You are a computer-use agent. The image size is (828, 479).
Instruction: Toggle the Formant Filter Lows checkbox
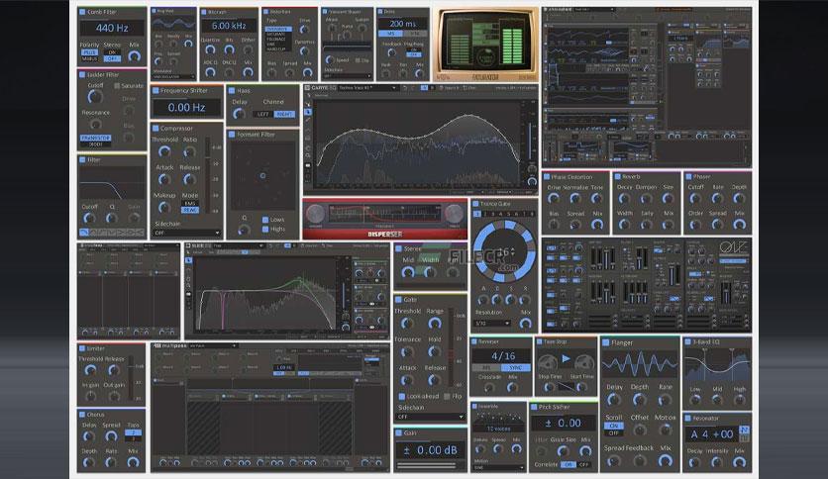pyautogui.click(x=264, y=218)
